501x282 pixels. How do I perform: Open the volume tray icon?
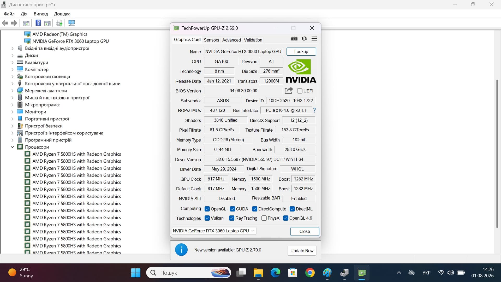(451, 273)
